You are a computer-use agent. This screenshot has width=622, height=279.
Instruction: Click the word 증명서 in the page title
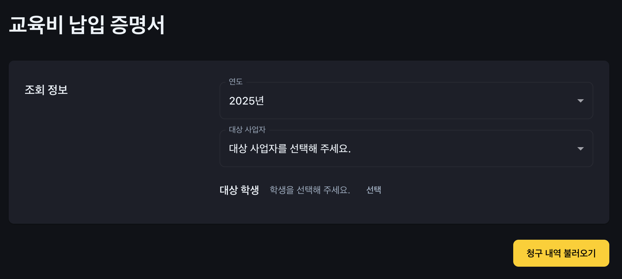coord(137,25)
